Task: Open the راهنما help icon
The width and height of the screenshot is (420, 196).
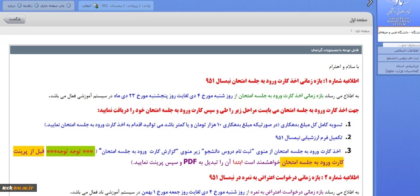Action: 37,6
